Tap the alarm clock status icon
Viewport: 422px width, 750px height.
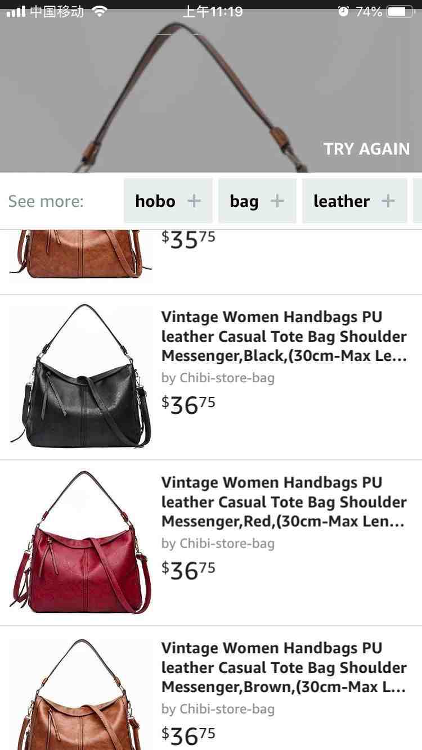tap(343, 11)
